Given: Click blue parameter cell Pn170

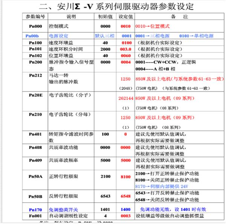Looking at the screenshot, I should (35, 210).
